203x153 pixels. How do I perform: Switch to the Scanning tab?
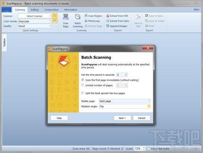click(x=20, y=10)
